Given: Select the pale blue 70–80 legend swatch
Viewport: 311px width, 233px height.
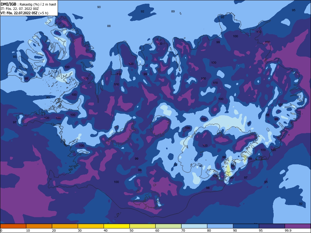Looking at the screenshot, I should click(x=194, y=226).
